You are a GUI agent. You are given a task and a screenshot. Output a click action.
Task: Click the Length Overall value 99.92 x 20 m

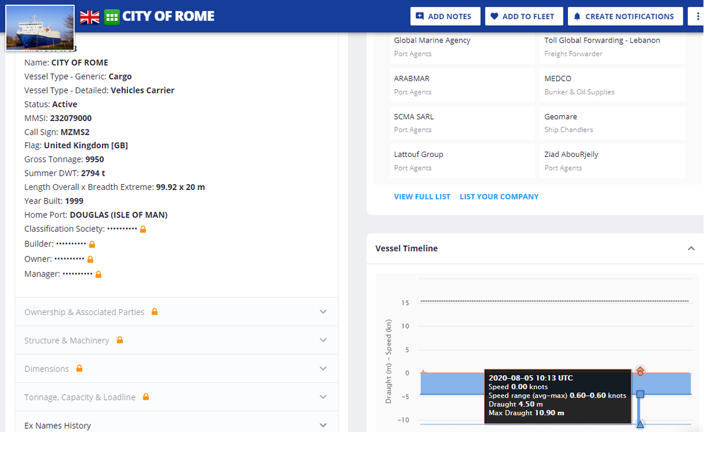click(180, 187)
